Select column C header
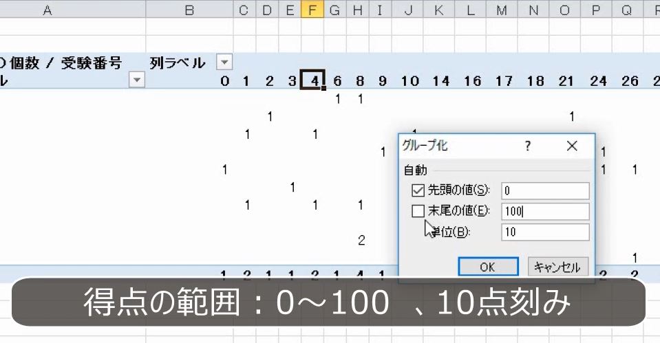This screenshot has width=660, height=343. click(244, 10)
